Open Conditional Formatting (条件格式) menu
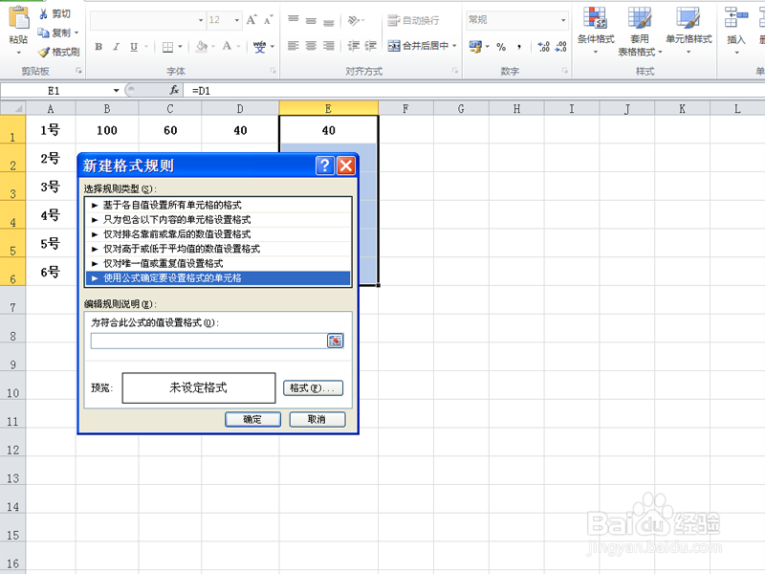The height and width of the screenshot is (574, 765). click(596, 31)
